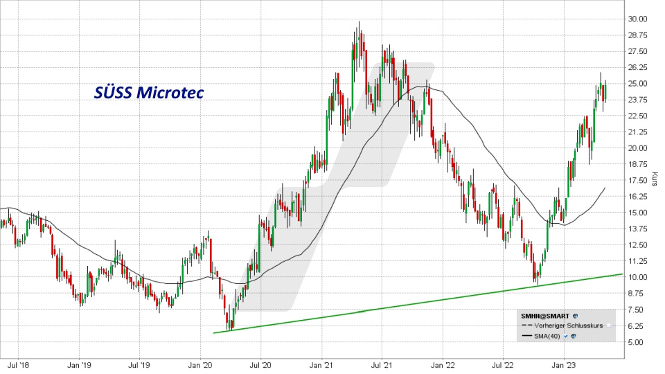The image size is (665, 374).
Task: Click the 25.00 price axis label
Action: (637, 84)
